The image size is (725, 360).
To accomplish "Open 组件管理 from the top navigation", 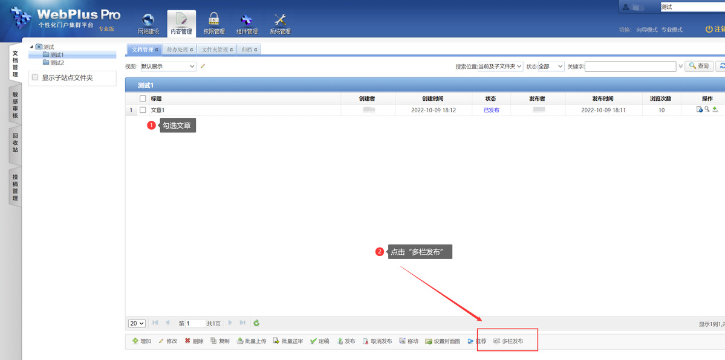I will [x=247, y=24].
